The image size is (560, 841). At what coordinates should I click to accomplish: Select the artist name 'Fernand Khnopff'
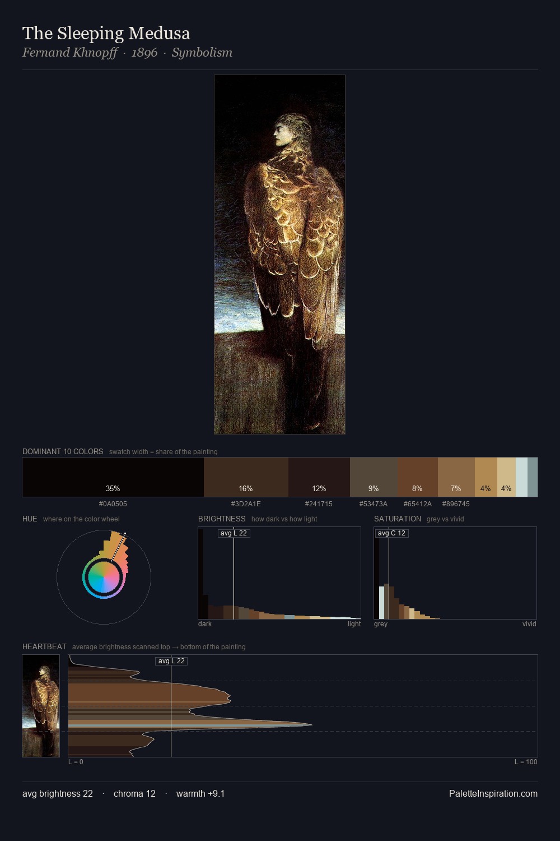70,53
